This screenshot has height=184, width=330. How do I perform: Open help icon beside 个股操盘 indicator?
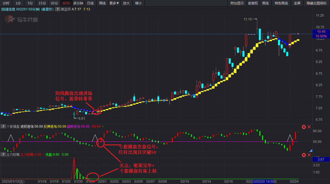pos(3,126)
